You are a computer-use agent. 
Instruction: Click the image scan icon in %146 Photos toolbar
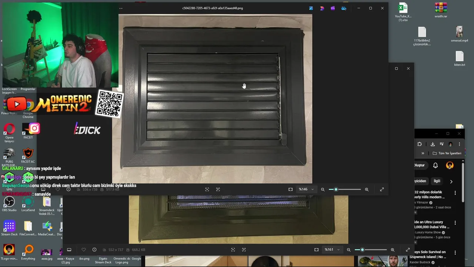click(207, 189)
